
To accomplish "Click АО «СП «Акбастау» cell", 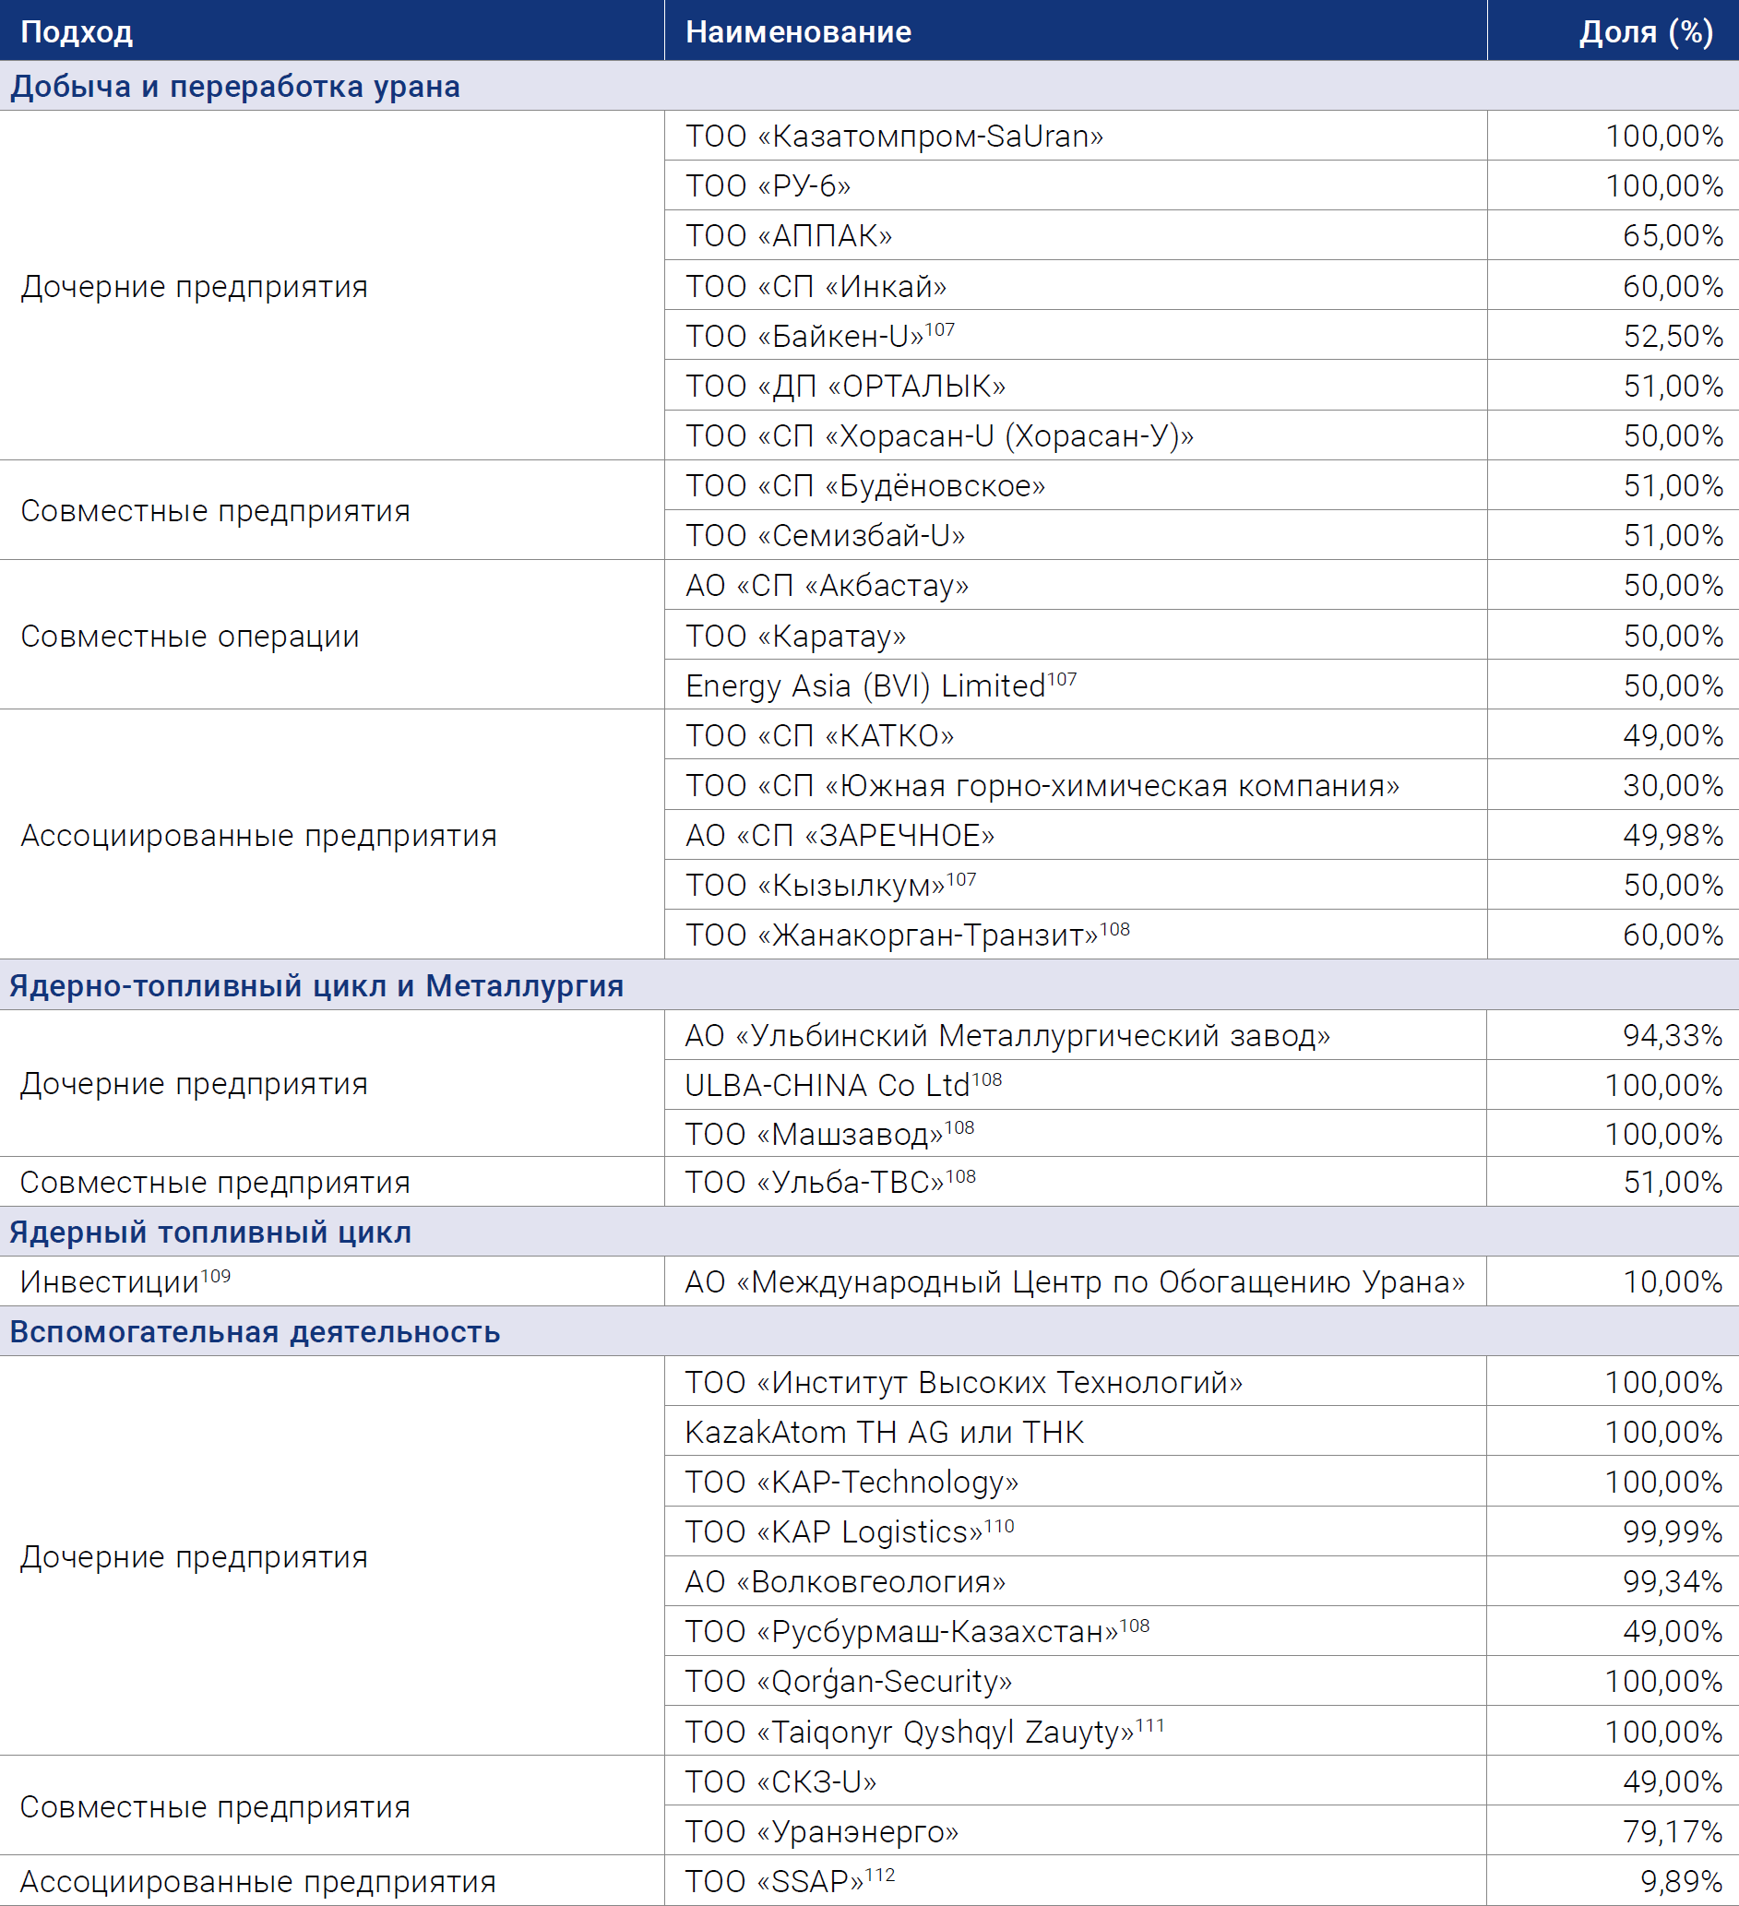I will tap(1075, 585).
